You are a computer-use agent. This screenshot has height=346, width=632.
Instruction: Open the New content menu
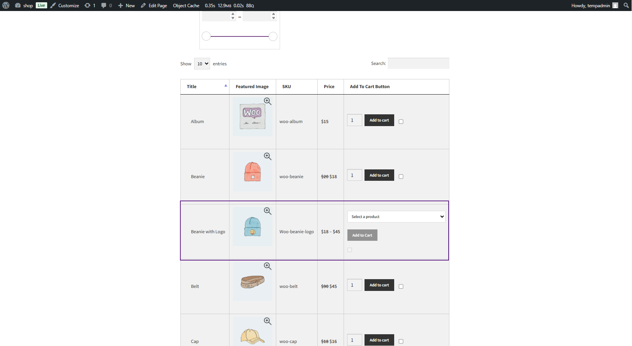tap(126, 5)
